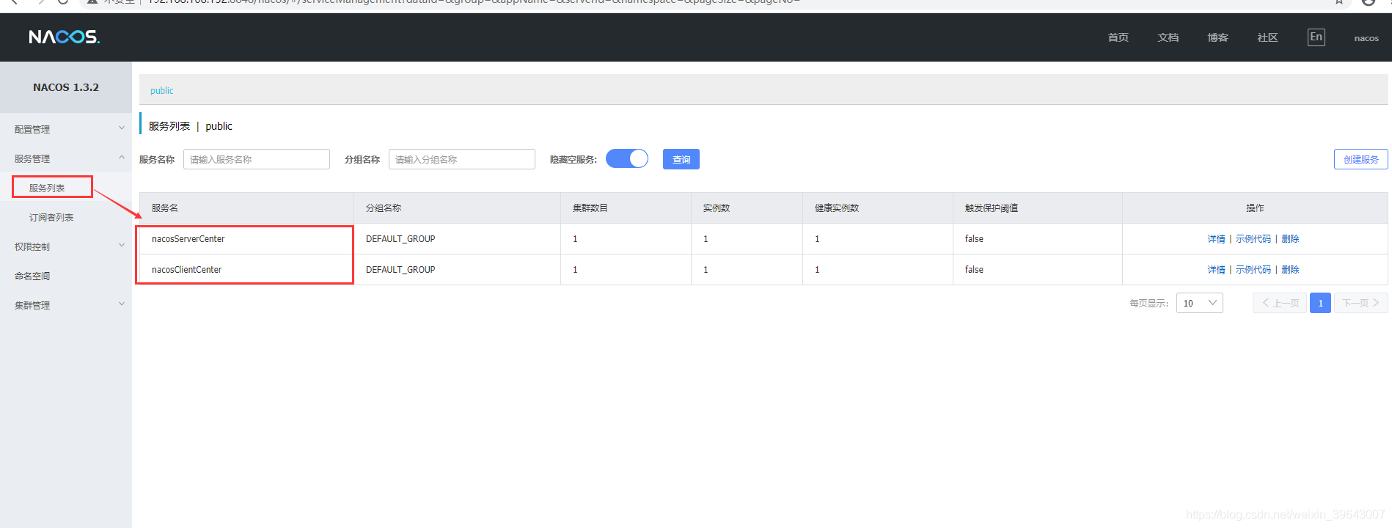Click DEFAULT_GROUP in nacosServerCenter row
Viewport: 1392px width, 528px height.
[x=400, y=239]
